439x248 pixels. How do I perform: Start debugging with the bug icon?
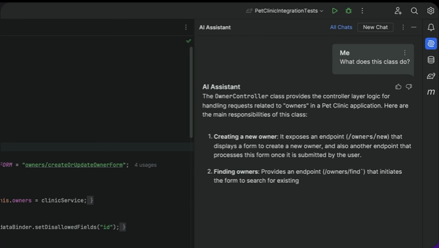pos(349,11)
